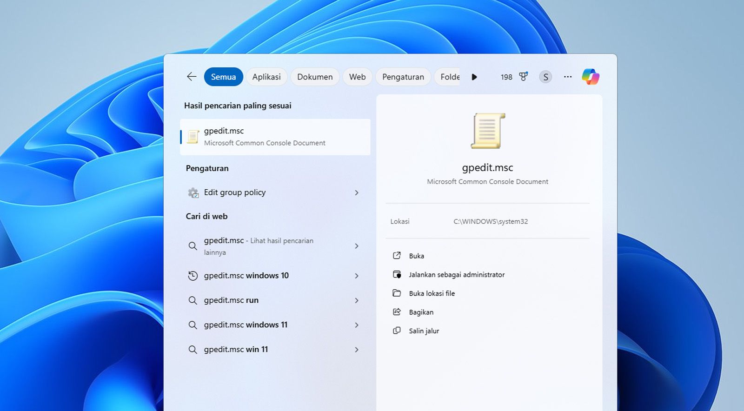Click the gpedit.msc title in preview pane
The height and width of the screenshot is (411, 744).
pos(488,168)
